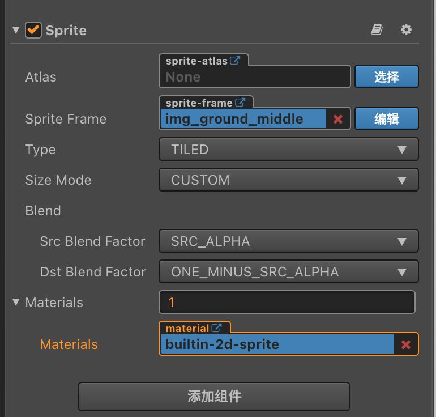Click the material external link icon
Image resolution: width=436 pixels, height=417 pixels.
(217, 328)
